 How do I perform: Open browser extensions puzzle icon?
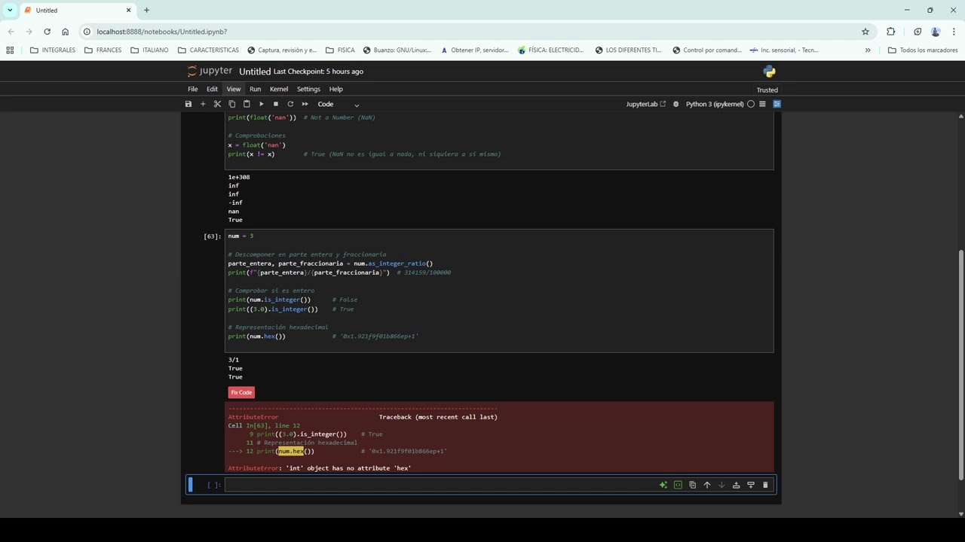point(891,32)
